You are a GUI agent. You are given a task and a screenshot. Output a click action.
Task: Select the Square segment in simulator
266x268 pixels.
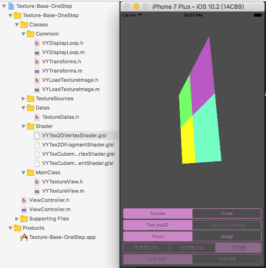pyautogui.click(x=158, y=213)
